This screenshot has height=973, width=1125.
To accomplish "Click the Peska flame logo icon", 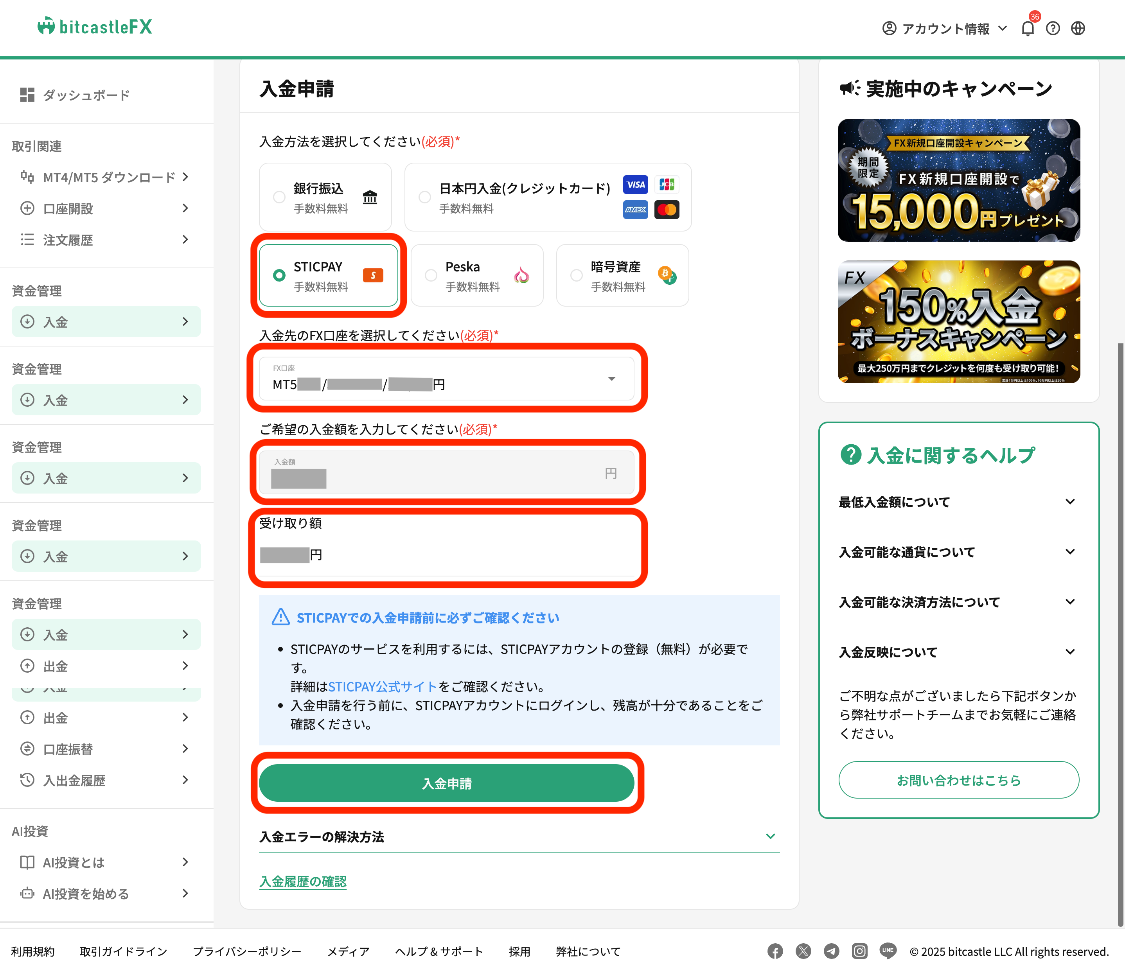I will click(x=521, y=275).
